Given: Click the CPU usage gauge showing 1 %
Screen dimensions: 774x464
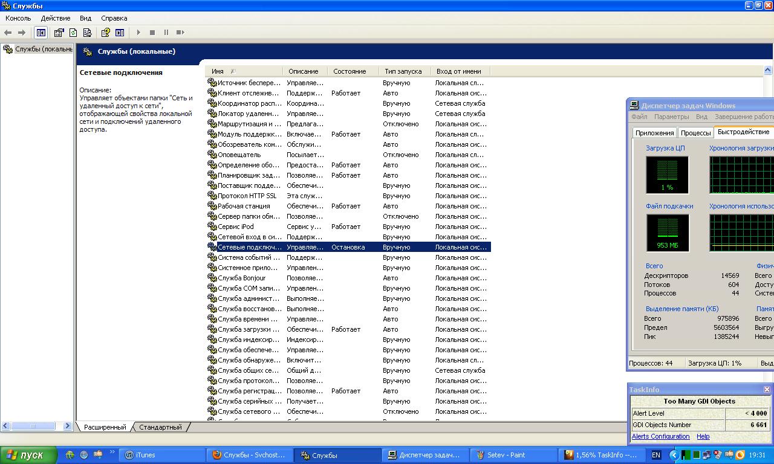Looking at the screenshot, I should pos(667,175).
